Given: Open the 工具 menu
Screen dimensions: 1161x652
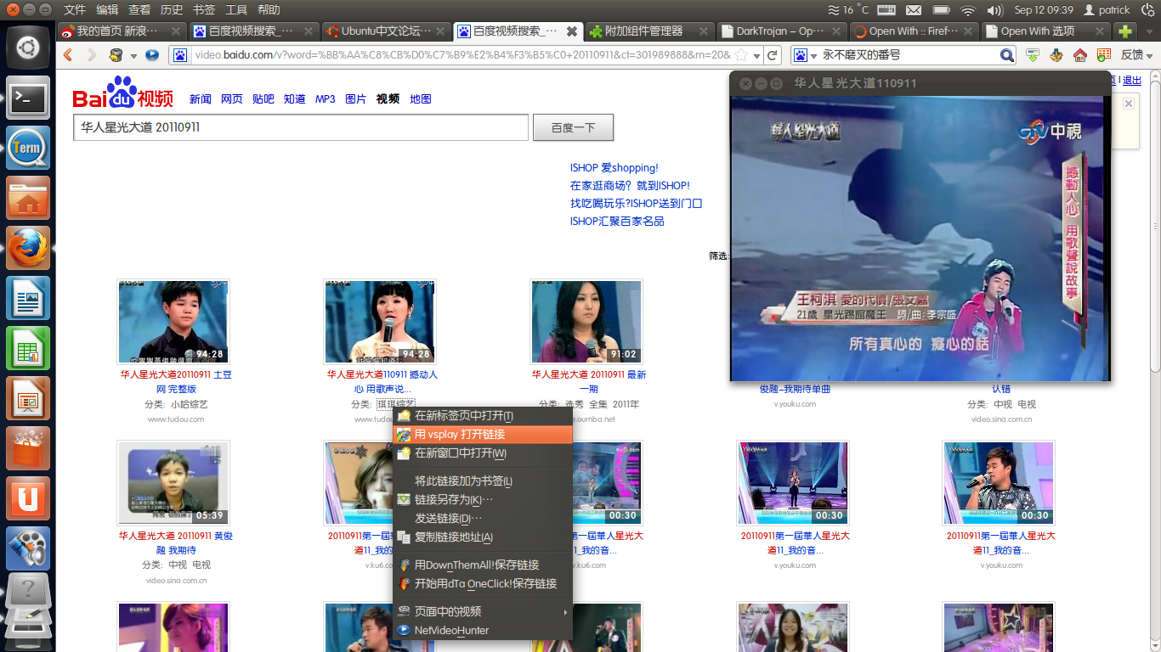Looking at the screenshot, I should [236, 9].
